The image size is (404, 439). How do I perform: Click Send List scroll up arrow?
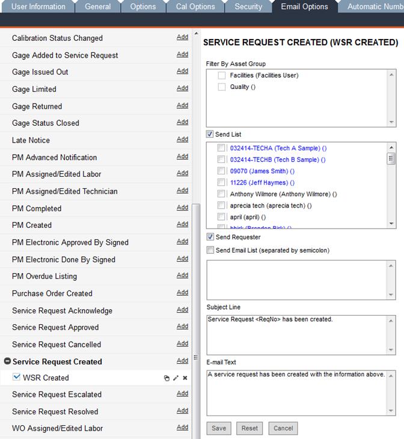point(391,147)
